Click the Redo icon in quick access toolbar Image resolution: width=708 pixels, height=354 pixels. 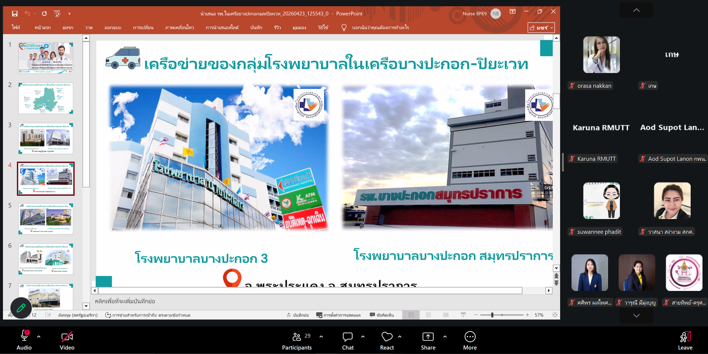pyautogui.click(x=44, y=14)
